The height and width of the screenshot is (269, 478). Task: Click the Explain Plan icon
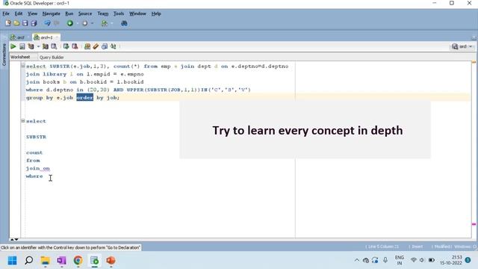31,46
